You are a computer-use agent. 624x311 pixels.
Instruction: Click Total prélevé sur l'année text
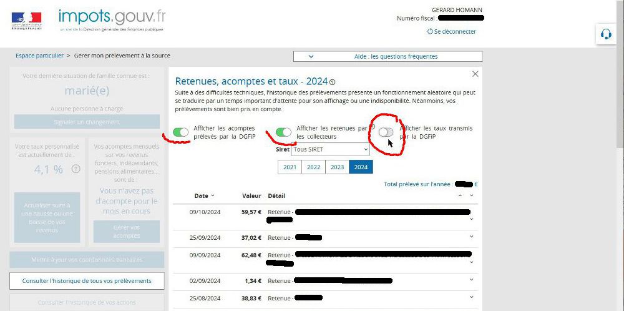point(418,184)
